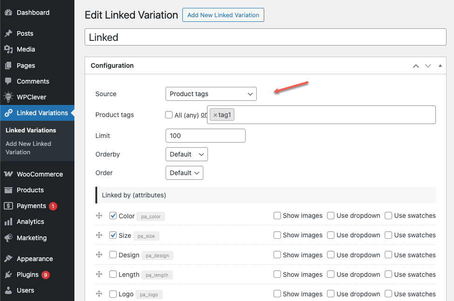The image size is (454, 301).
Task: Move Configuration panel down with arrow
Action: (x=428, y=66)
